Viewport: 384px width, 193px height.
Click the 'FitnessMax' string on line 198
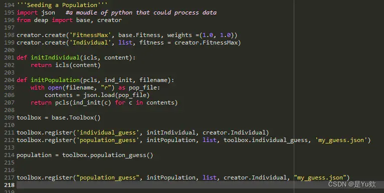tap(90, 35)
